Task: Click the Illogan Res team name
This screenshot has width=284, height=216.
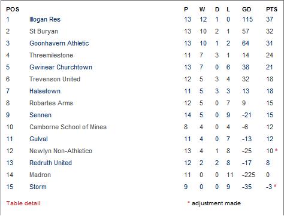Action: (45, 19)
